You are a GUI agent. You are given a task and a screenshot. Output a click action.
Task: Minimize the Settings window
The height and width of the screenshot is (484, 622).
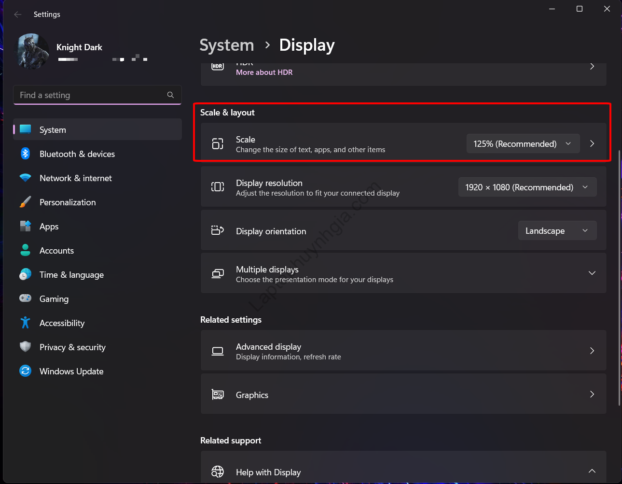pyautogui.click(x=552, y=9)
